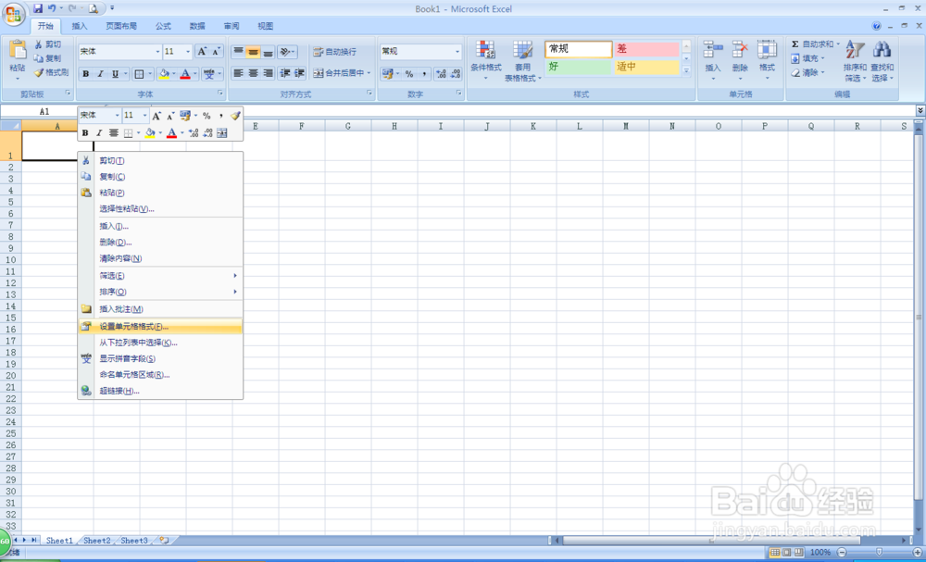The image size is (926, 562).
Task: Toggle Top Align in the alignment group
Action: 238,51
